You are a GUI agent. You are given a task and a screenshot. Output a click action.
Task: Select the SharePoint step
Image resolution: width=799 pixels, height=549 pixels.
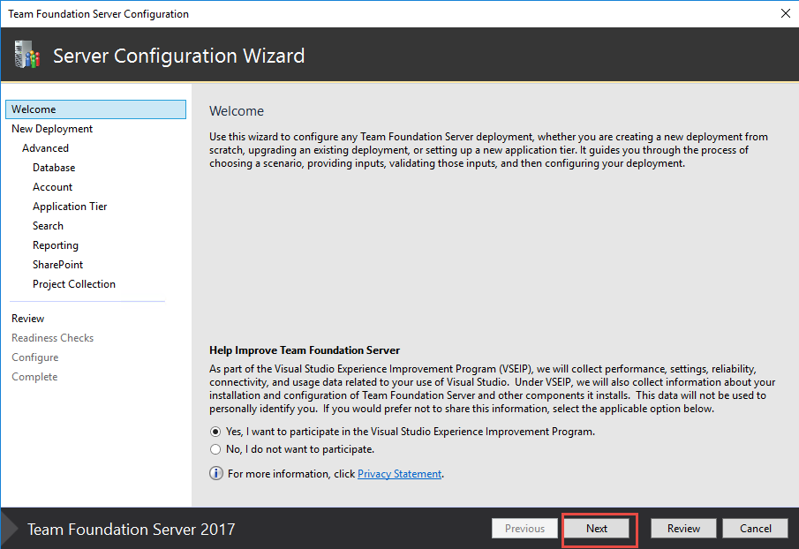[57, 264]
